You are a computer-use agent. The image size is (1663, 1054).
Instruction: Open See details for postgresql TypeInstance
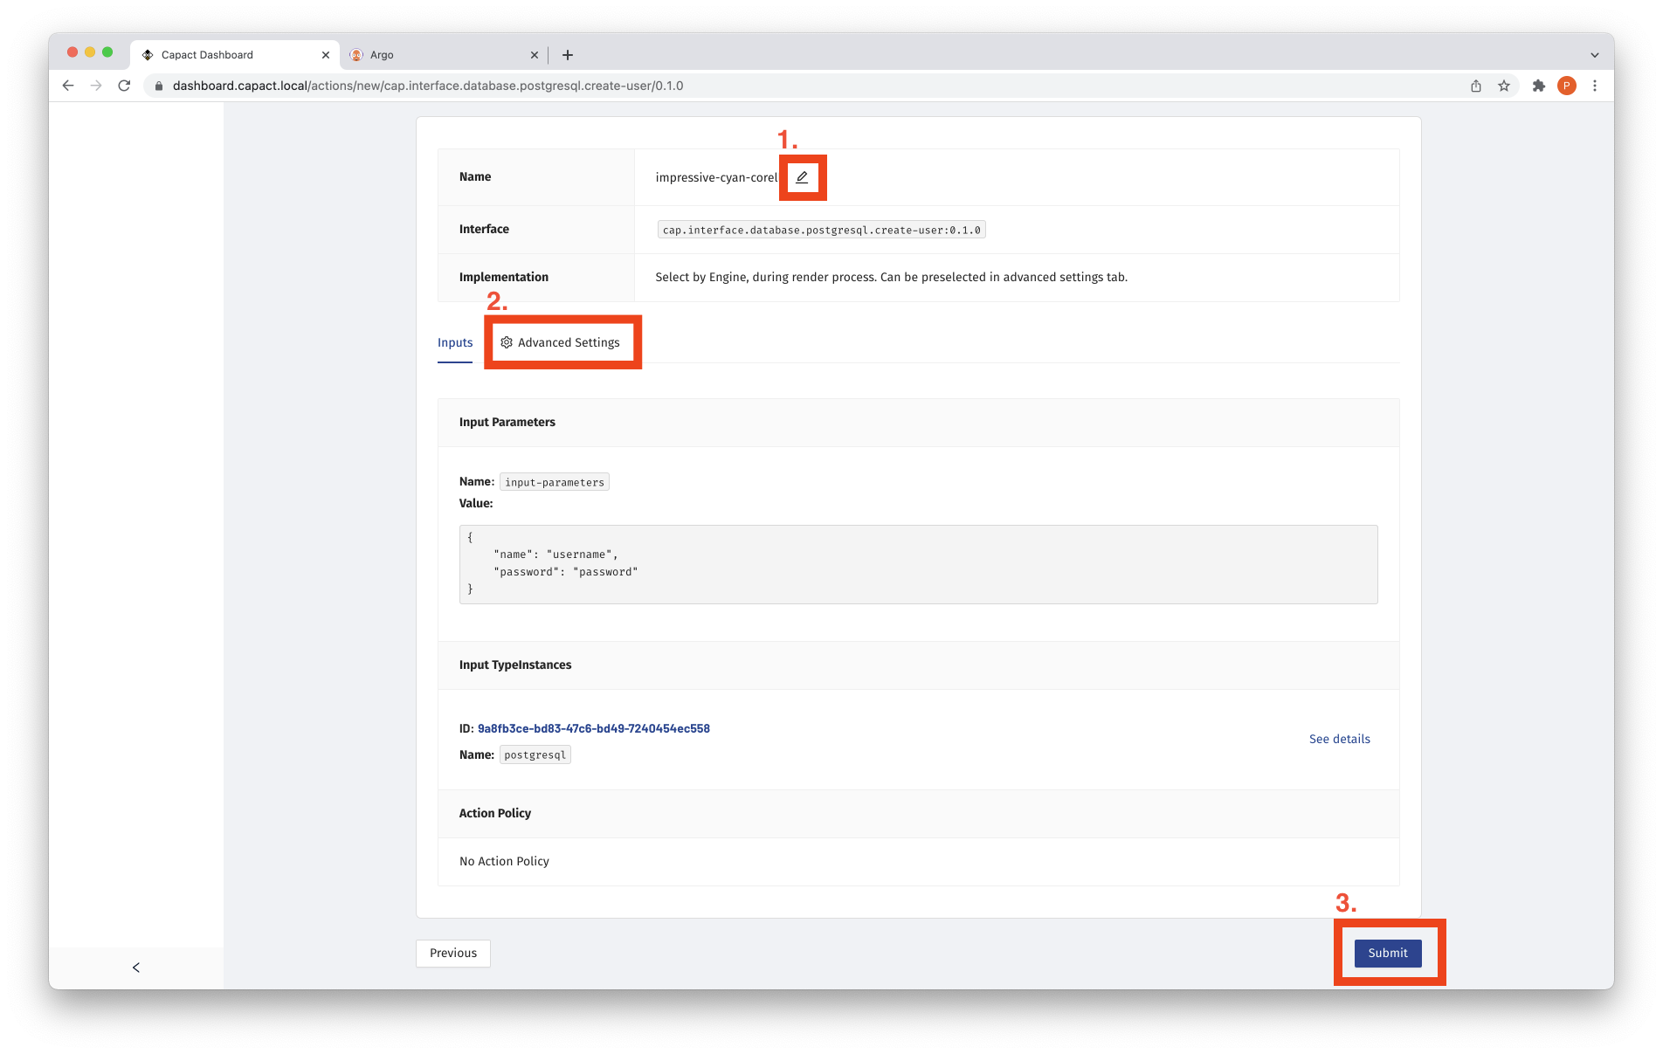coord(1339,739)
